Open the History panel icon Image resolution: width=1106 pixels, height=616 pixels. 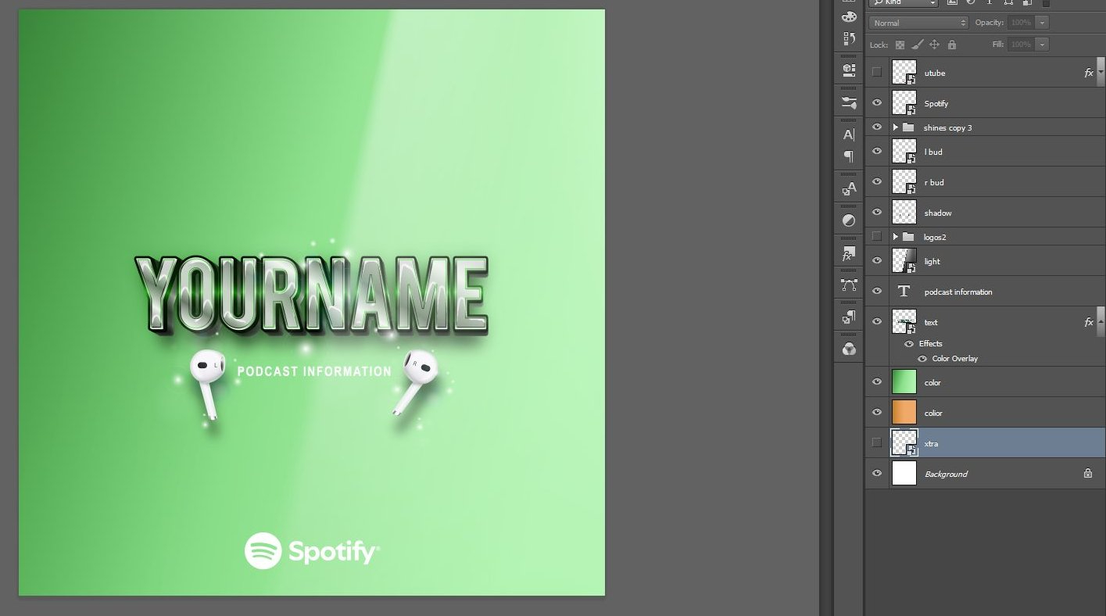[849, 38]
